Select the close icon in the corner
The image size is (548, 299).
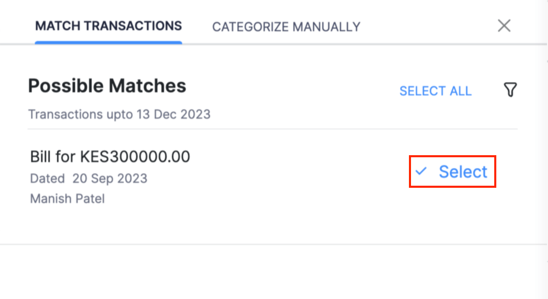(x=504, y=25)
